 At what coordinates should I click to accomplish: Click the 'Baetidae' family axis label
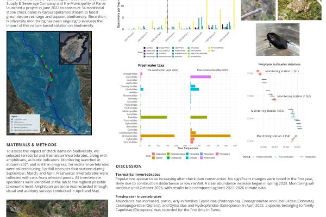pyautogui.click(x=133, y=117)
